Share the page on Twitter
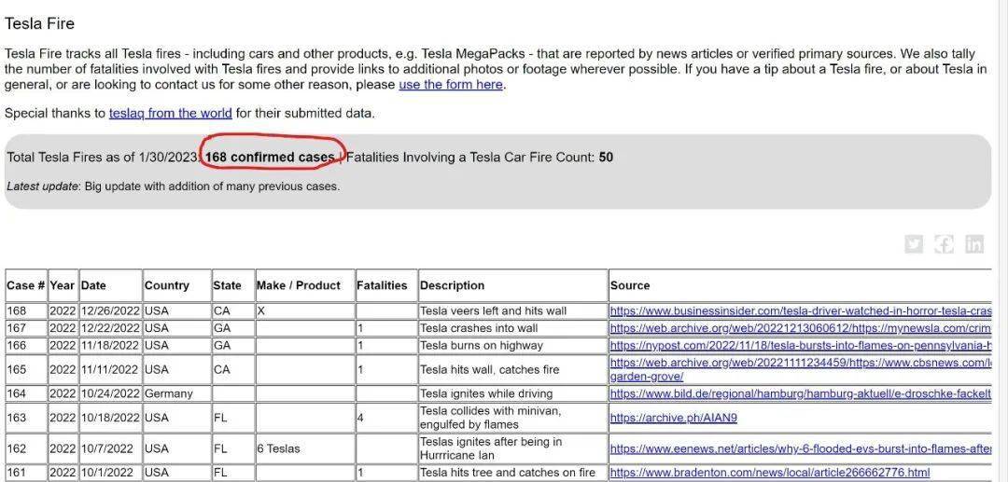 tap(914, 244)
